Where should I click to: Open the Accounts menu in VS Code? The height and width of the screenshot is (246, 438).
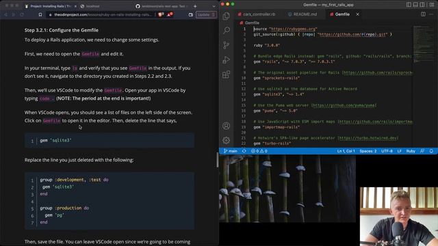tap(227, 126)
